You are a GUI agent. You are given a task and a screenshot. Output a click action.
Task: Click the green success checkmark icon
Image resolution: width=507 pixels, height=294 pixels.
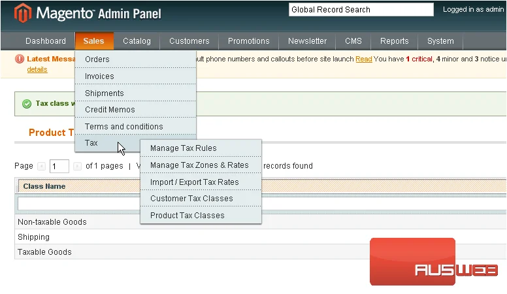(x=27, y=103)
